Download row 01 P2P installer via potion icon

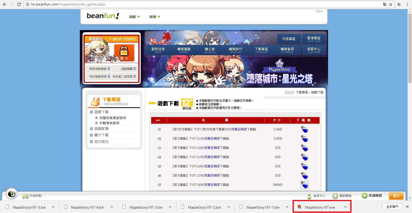point(304,130)
